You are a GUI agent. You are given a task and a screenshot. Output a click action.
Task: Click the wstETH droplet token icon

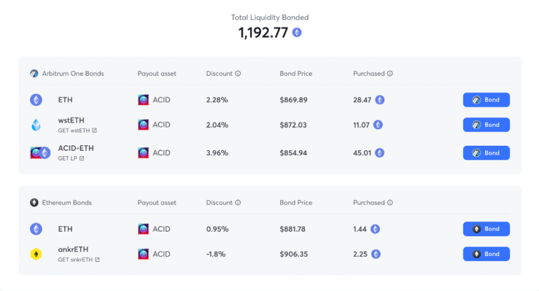[x=36, y=125]
